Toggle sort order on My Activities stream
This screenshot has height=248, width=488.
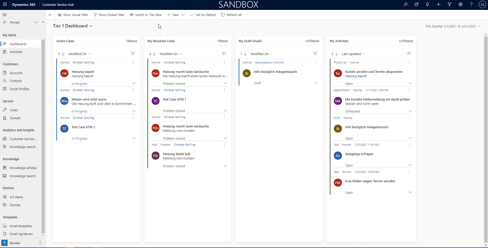point(336,54)
